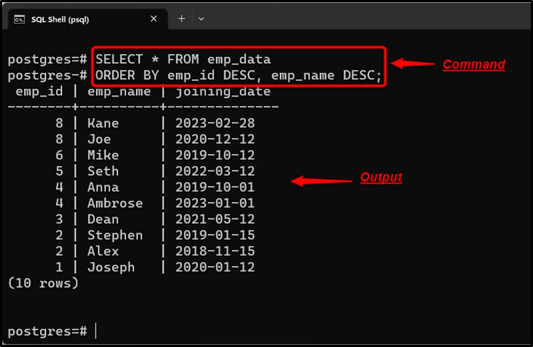Click the name Ambrose in the results
Image resolution: width=533 pixels, height=347 pixels.
coord(115,203)
